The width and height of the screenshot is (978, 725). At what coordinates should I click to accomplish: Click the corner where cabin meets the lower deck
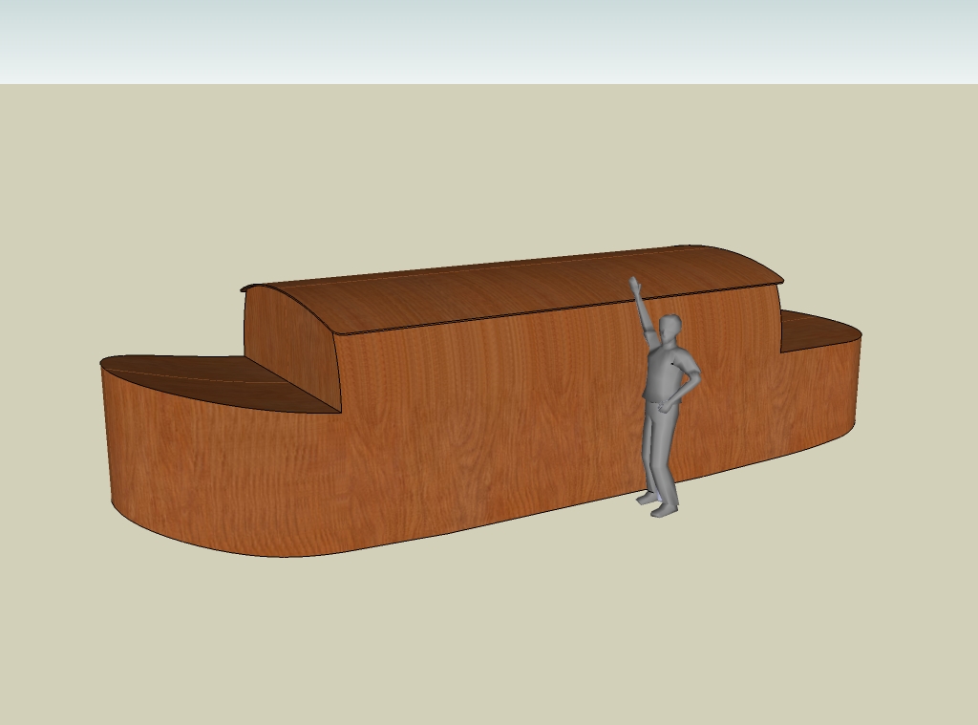[x=339, y=411]
